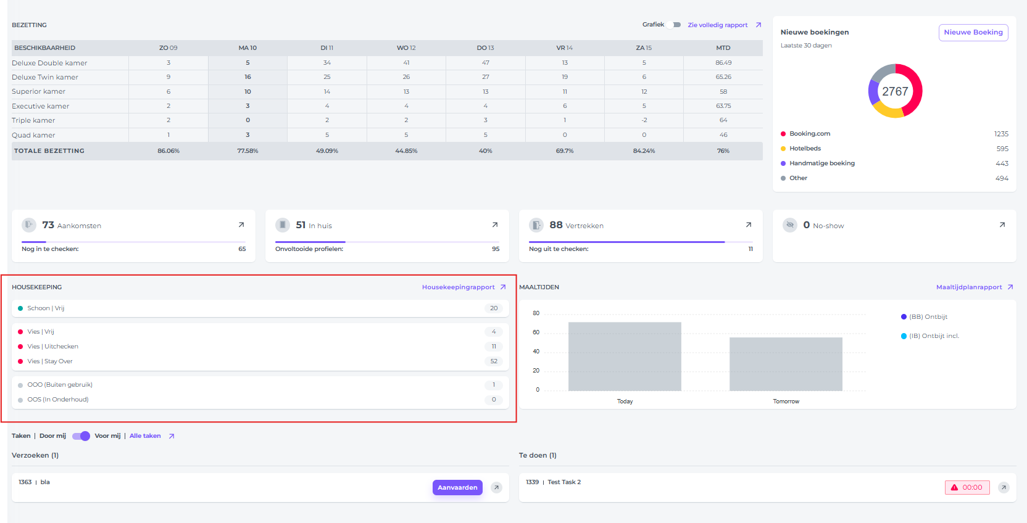The height and width of the screenshot is (523, 1027).
Task: Toggle (IB) Ontbijt incl. legend series
Action: tap(929, 336)
